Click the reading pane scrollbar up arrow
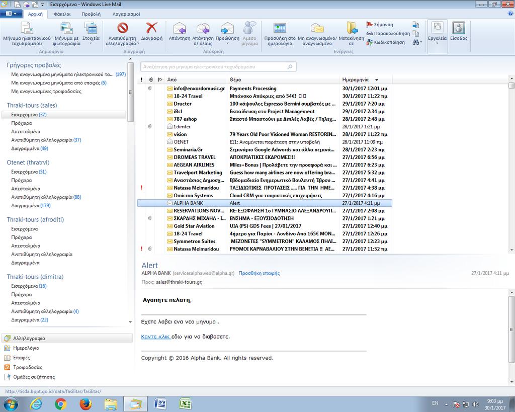Image resolution: width=515 pixels, height=412 pixels. [511, 292]
